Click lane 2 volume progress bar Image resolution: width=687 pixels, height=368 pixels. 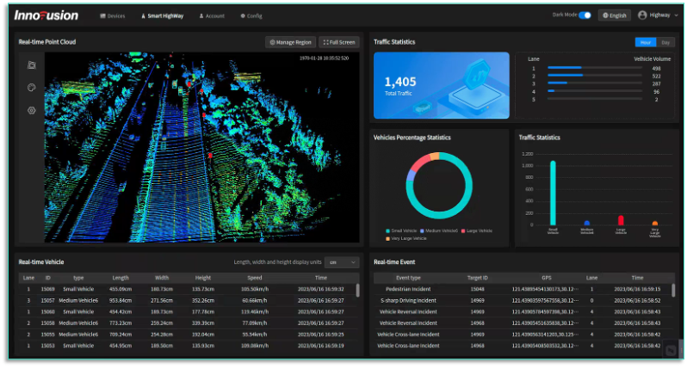pos(595,76)
